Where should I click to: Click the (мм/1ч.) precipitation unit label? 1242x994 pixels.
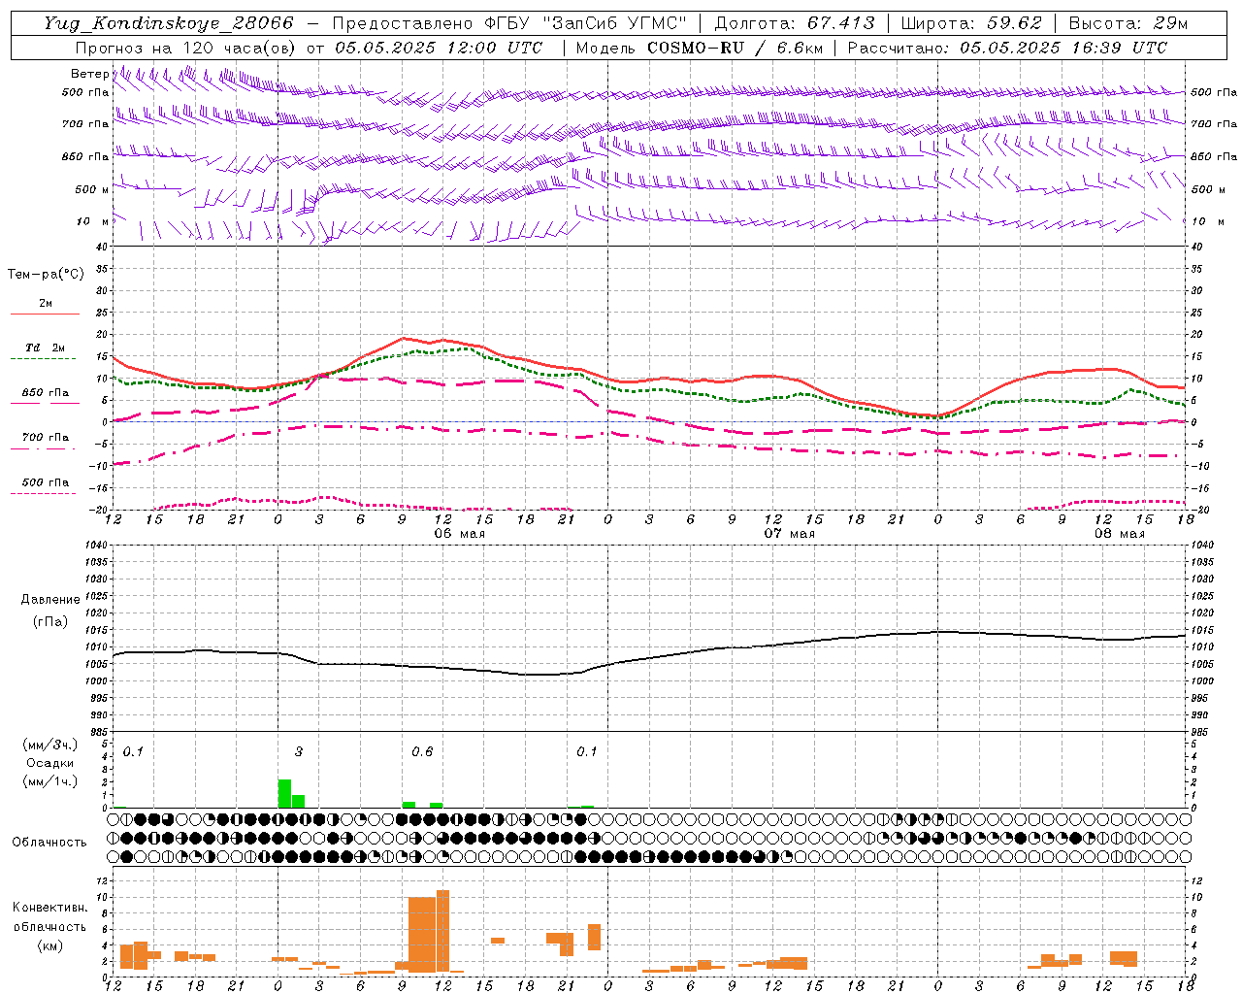(x=50, y=781)
